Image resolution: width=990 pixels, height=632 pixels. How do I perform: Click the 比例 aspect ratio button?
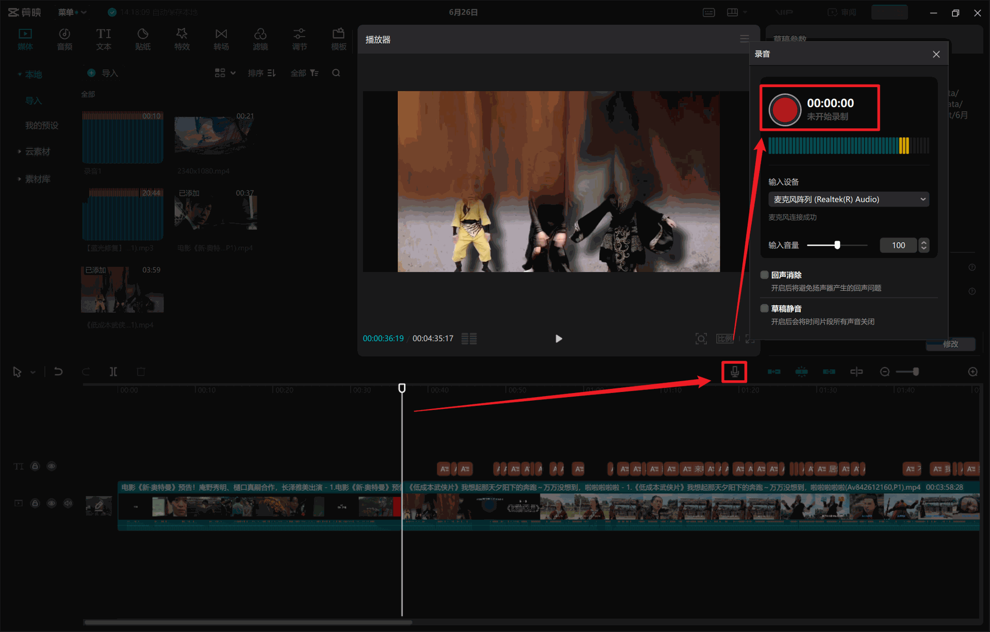(x=724, y=338)
